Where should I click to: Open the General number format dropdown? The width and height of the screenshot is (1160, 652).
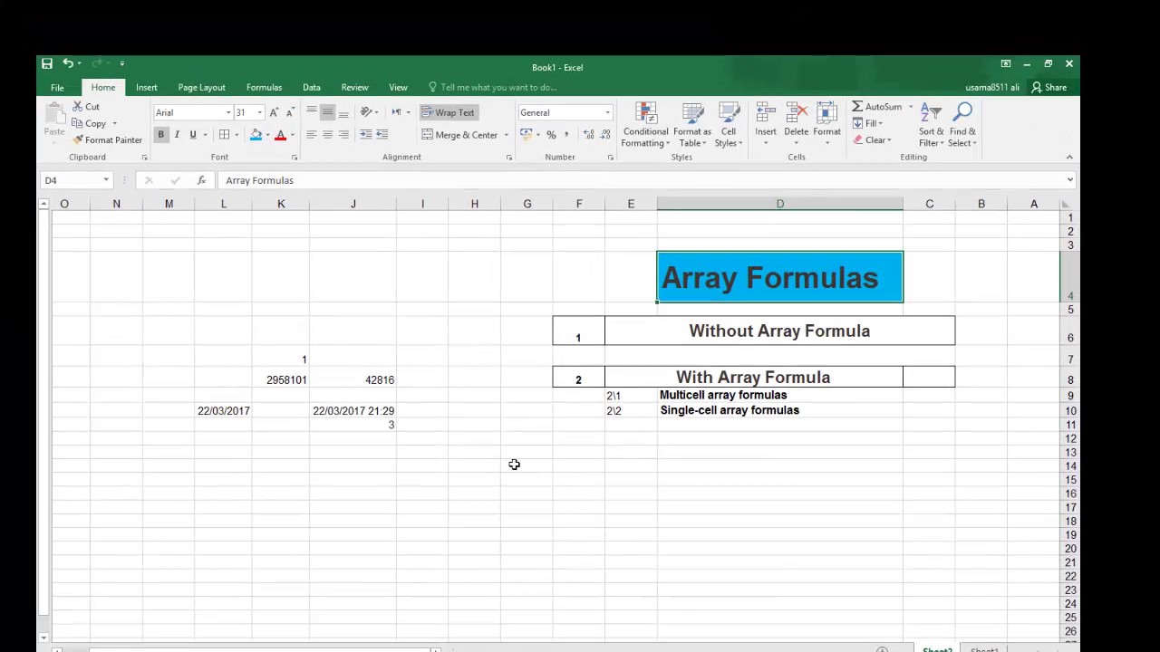pos(607,112)
